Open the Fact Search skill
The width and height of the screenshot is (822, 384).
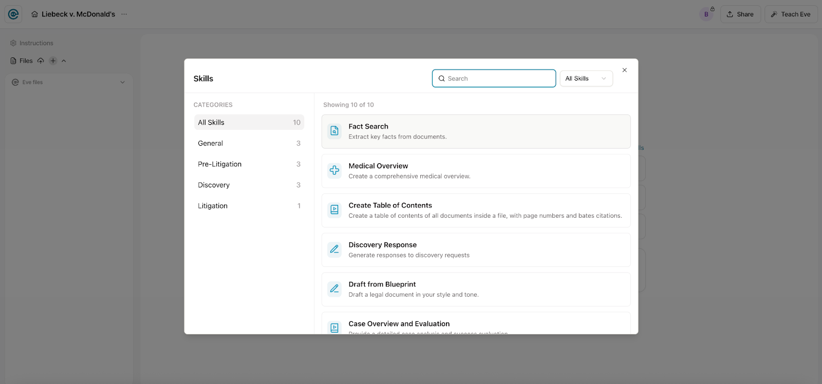tap(476, 131)
